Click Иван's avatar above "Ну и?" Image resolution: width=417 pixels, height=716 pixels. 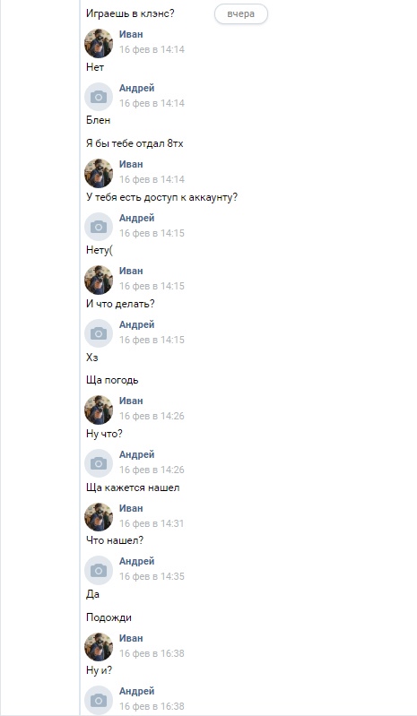click(x=99, y=648)
